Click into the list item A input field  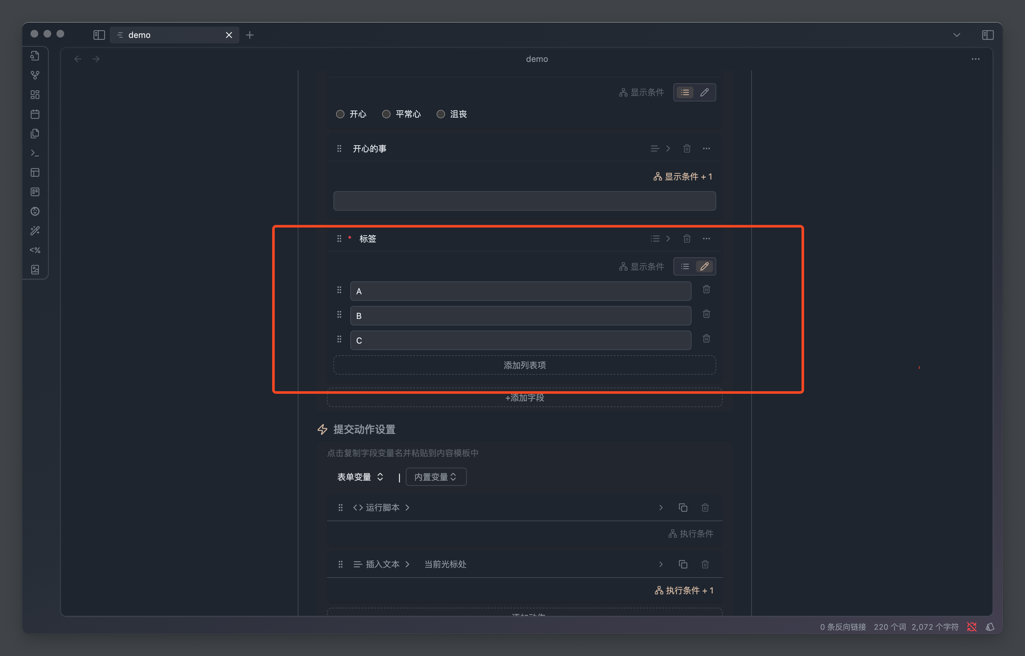point(520,291)
